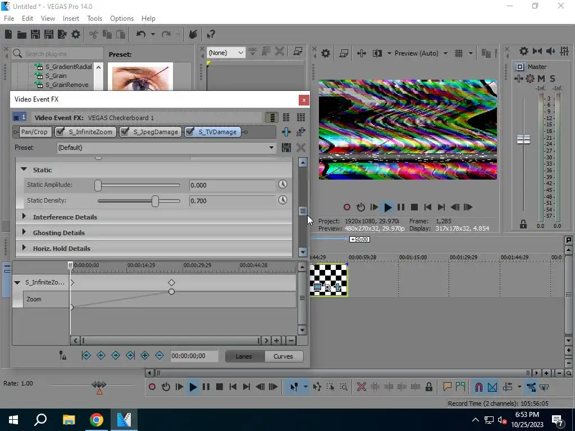Click Preview on External Monitor icon
This screenshot has height=431, width=575.
pyautogui.click(x=344, y=53)
